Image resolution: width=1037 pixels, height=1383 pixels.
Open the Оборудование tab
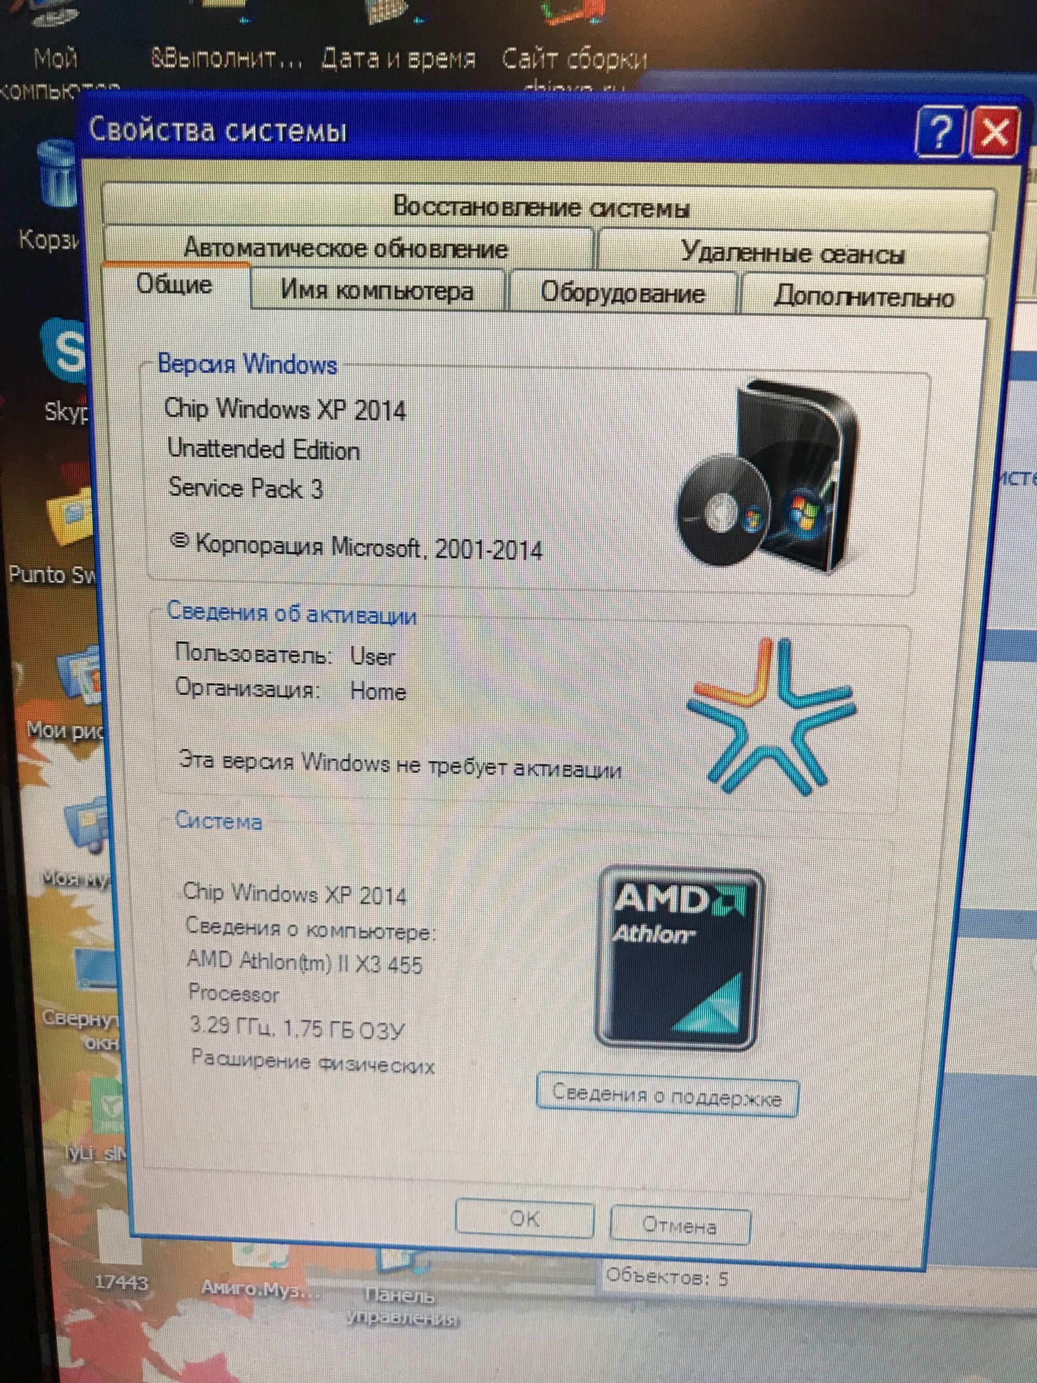pyautogui.click(x=622, y=292)
